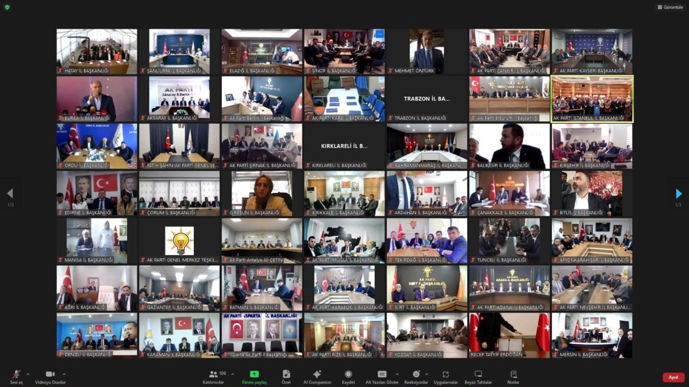689x387 pixels.
Task: Open Uygulamalar apps panel
Action: 445,377
